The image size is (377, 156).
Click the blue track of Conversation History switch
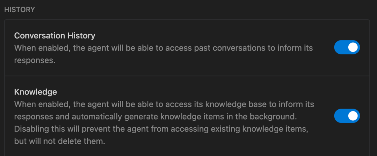[340, 47]
